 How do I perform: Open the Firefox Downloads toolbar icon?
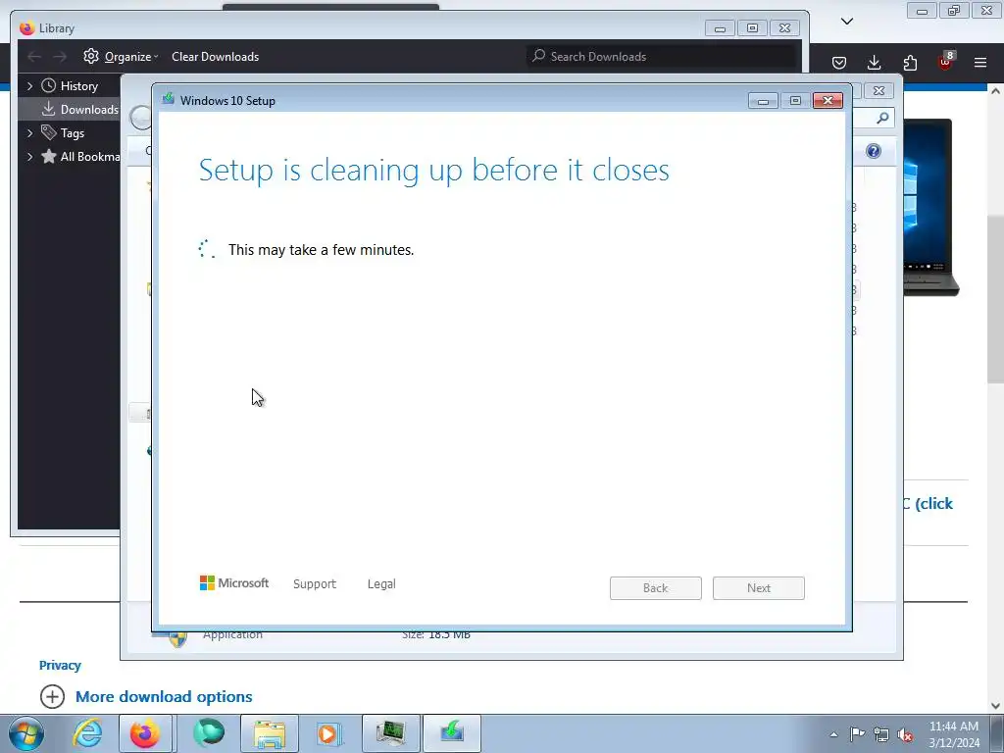(x=874, y=62)
